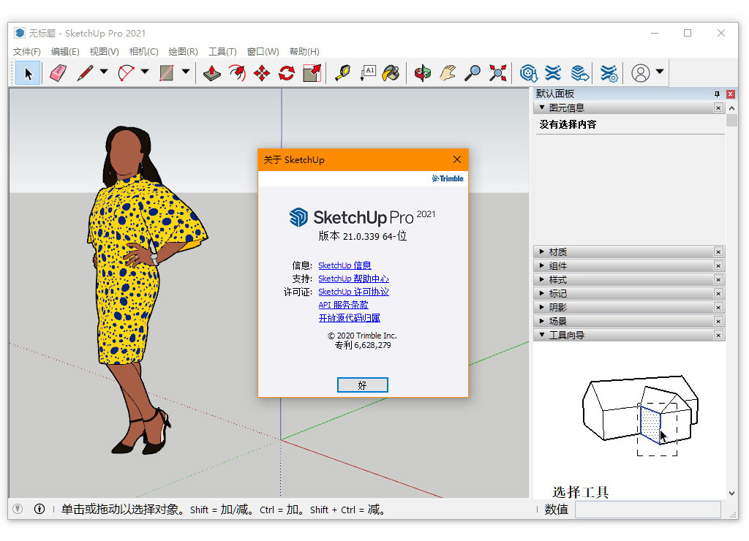Screen dimensions: 749x541
Task: Open the account dropdown arrow
Action: (x=660, y=72)
